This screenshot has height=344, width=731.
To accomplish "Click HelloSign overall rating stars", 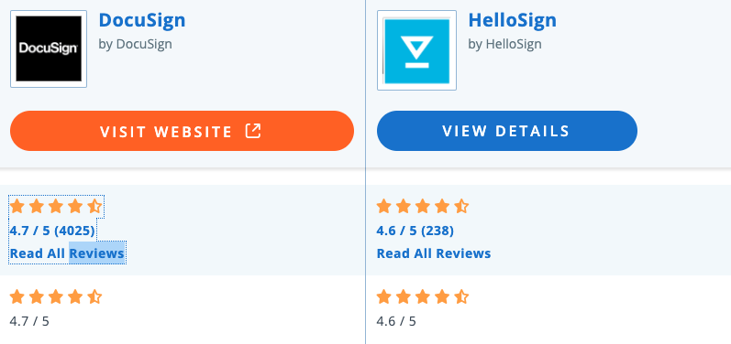I will [423, 207].
